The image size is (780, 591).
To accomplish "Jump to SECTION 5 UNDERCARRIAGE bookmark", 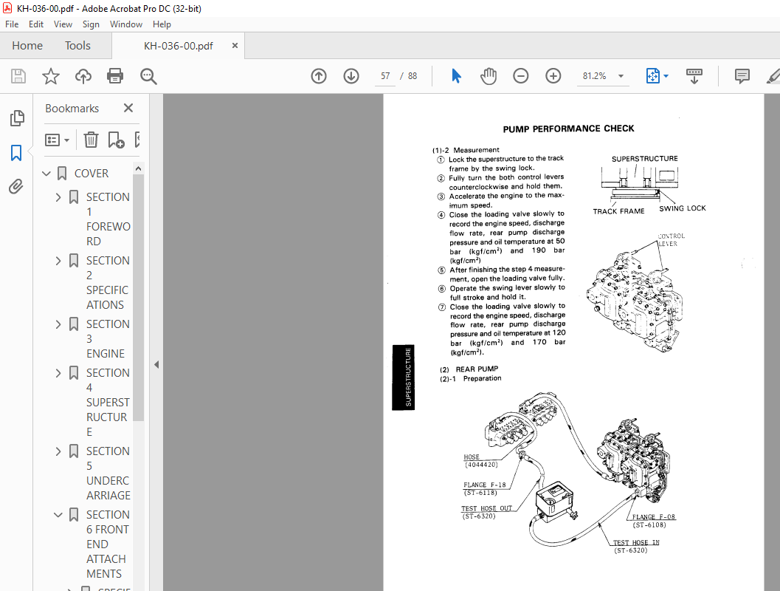I will tap(108, 474).
